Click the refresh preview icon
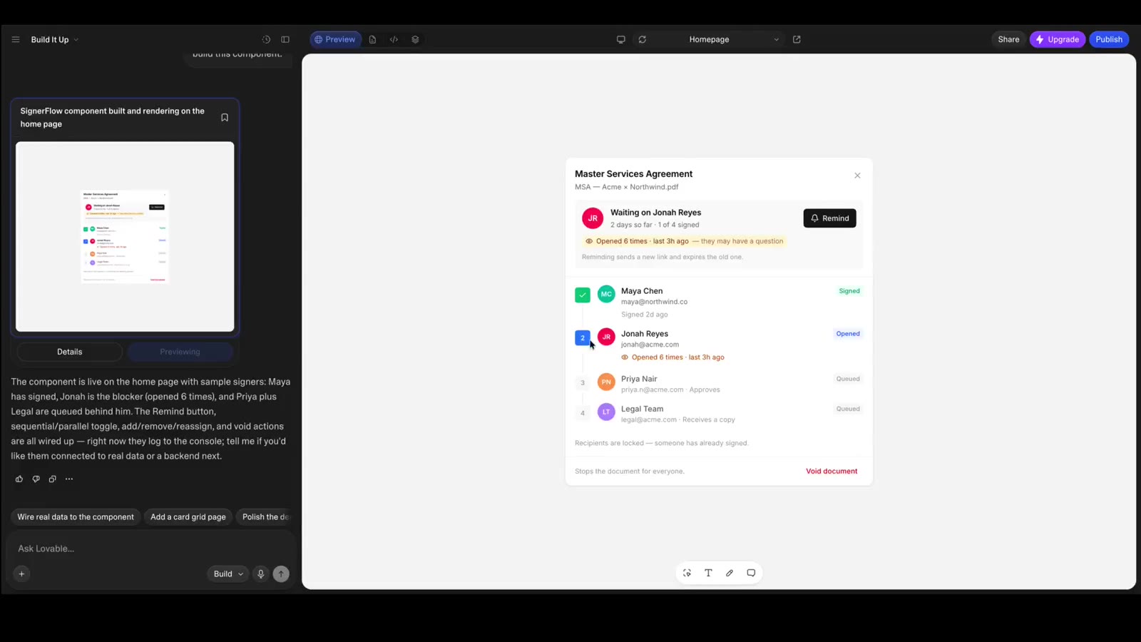Viewport: 1141px width, 642px height. pyautogui.click(x=642, y=40)
